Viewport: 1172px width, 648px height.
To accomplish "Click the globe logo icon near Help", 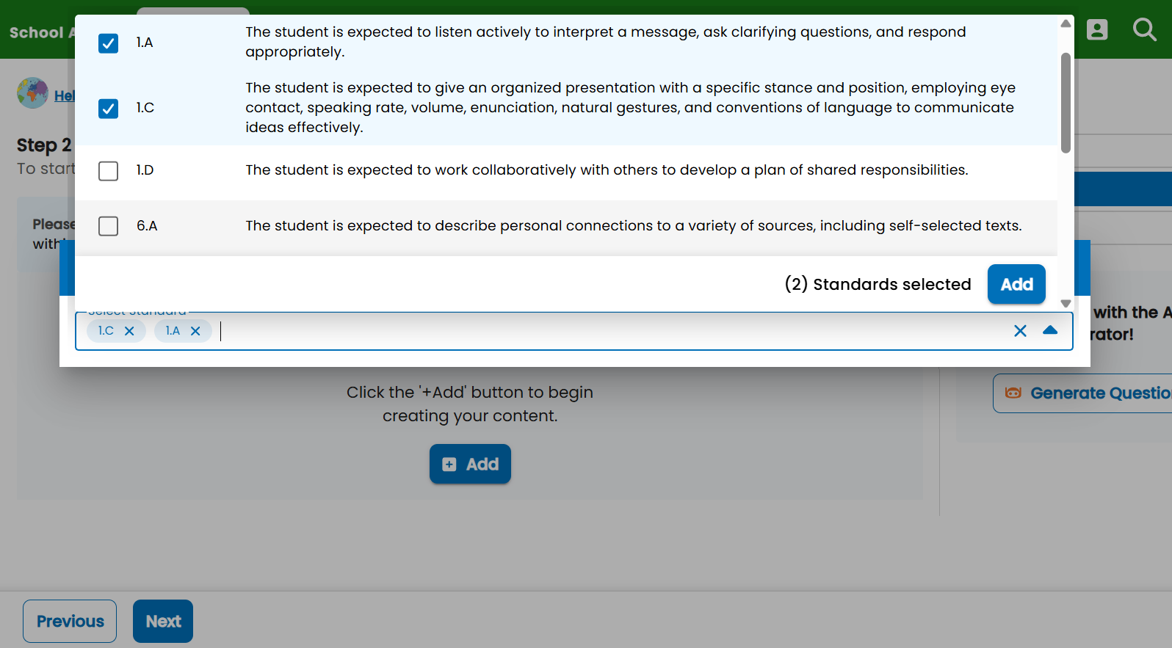I will [33, 93].
